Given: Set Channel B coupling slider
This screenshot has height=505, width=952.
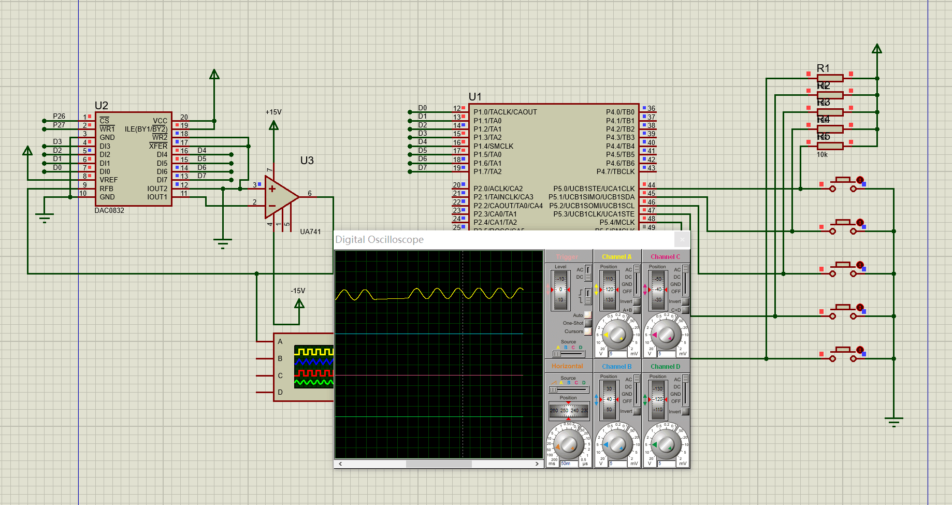Looking at the screenshot, I should (x=637, y=391).
